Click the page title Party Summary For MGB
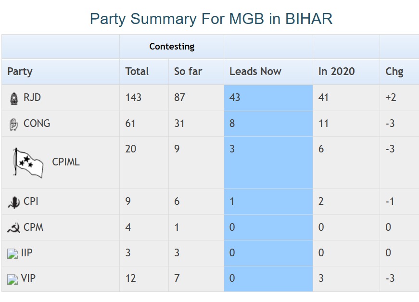419x302 pixels. [211, 19]
